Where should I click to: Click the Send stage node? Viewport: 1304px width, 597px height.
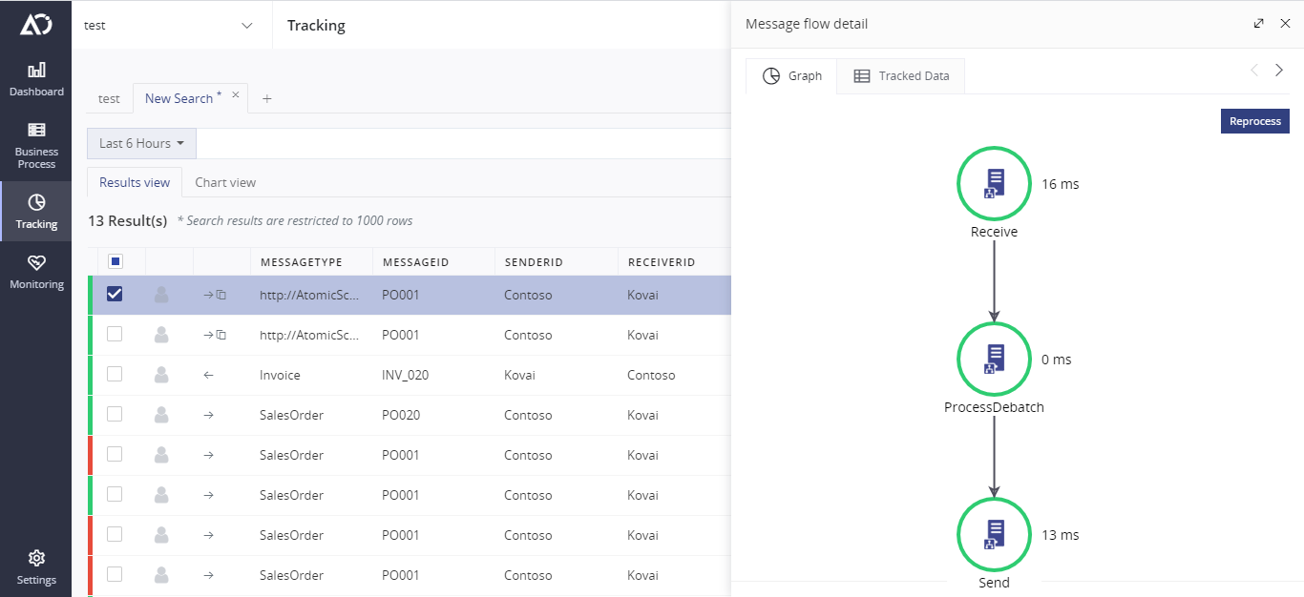tap(994, 535)
